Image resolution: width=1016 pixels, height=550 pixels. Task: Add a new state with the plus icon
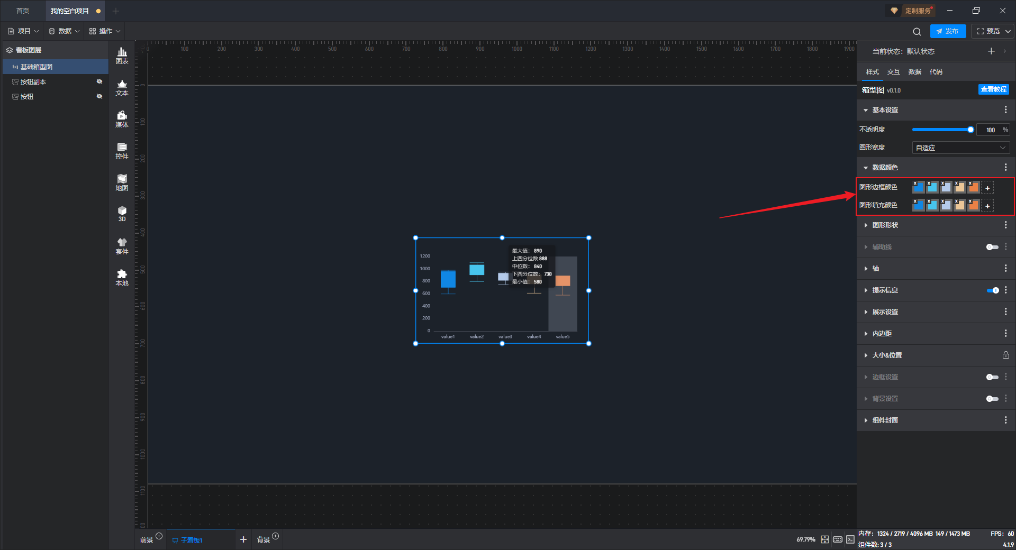click(x=991, y=51)
